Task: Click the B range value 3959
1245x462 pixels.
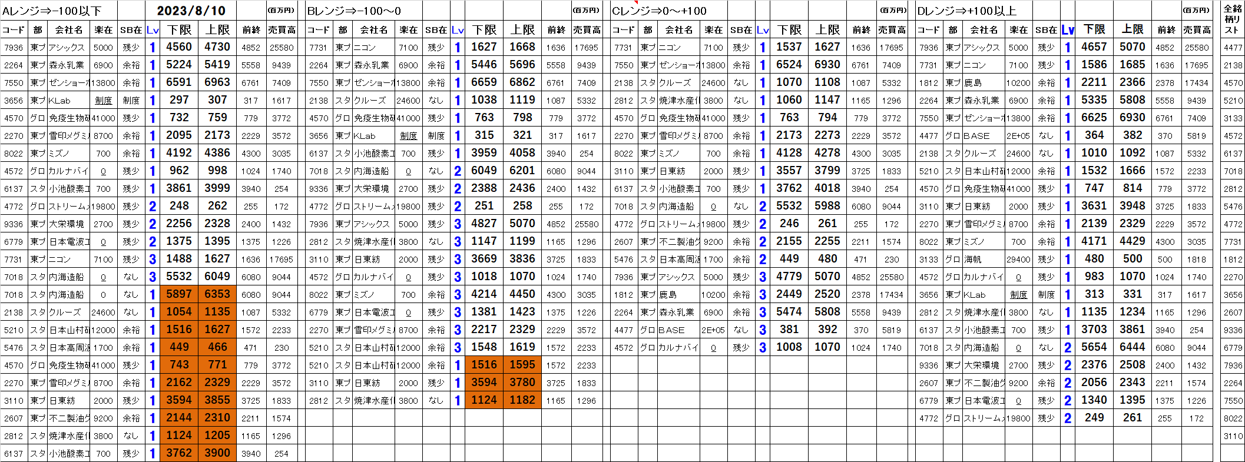Action: point(484,153)
